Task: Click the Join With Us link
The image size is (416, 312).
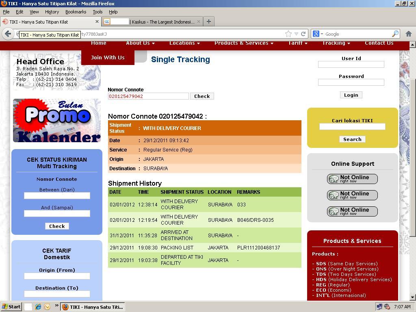Action: click(108, 57)
